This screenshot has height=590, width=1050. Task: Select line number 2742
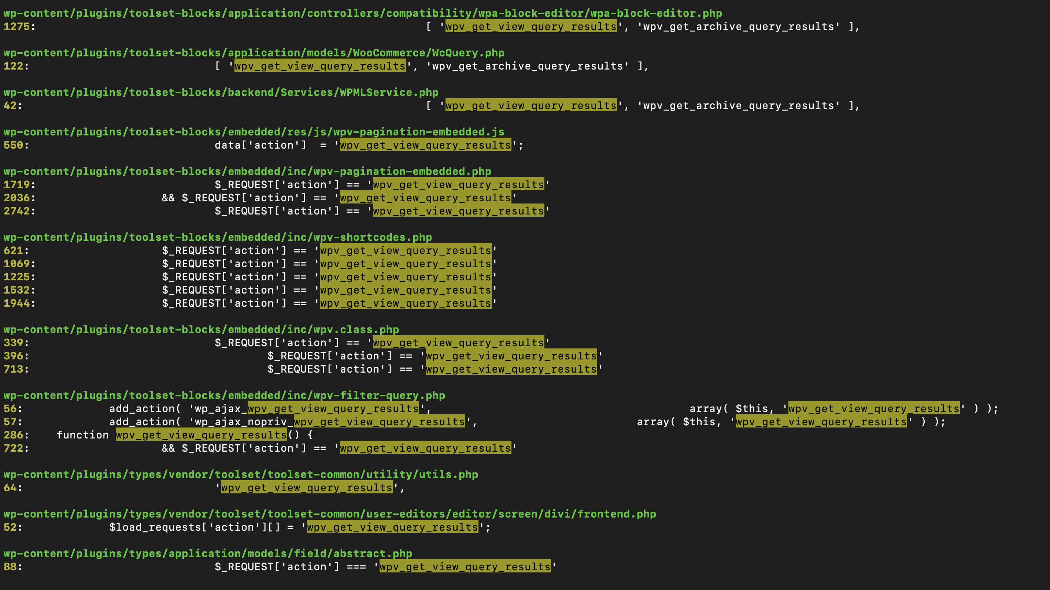coord(16,211)
